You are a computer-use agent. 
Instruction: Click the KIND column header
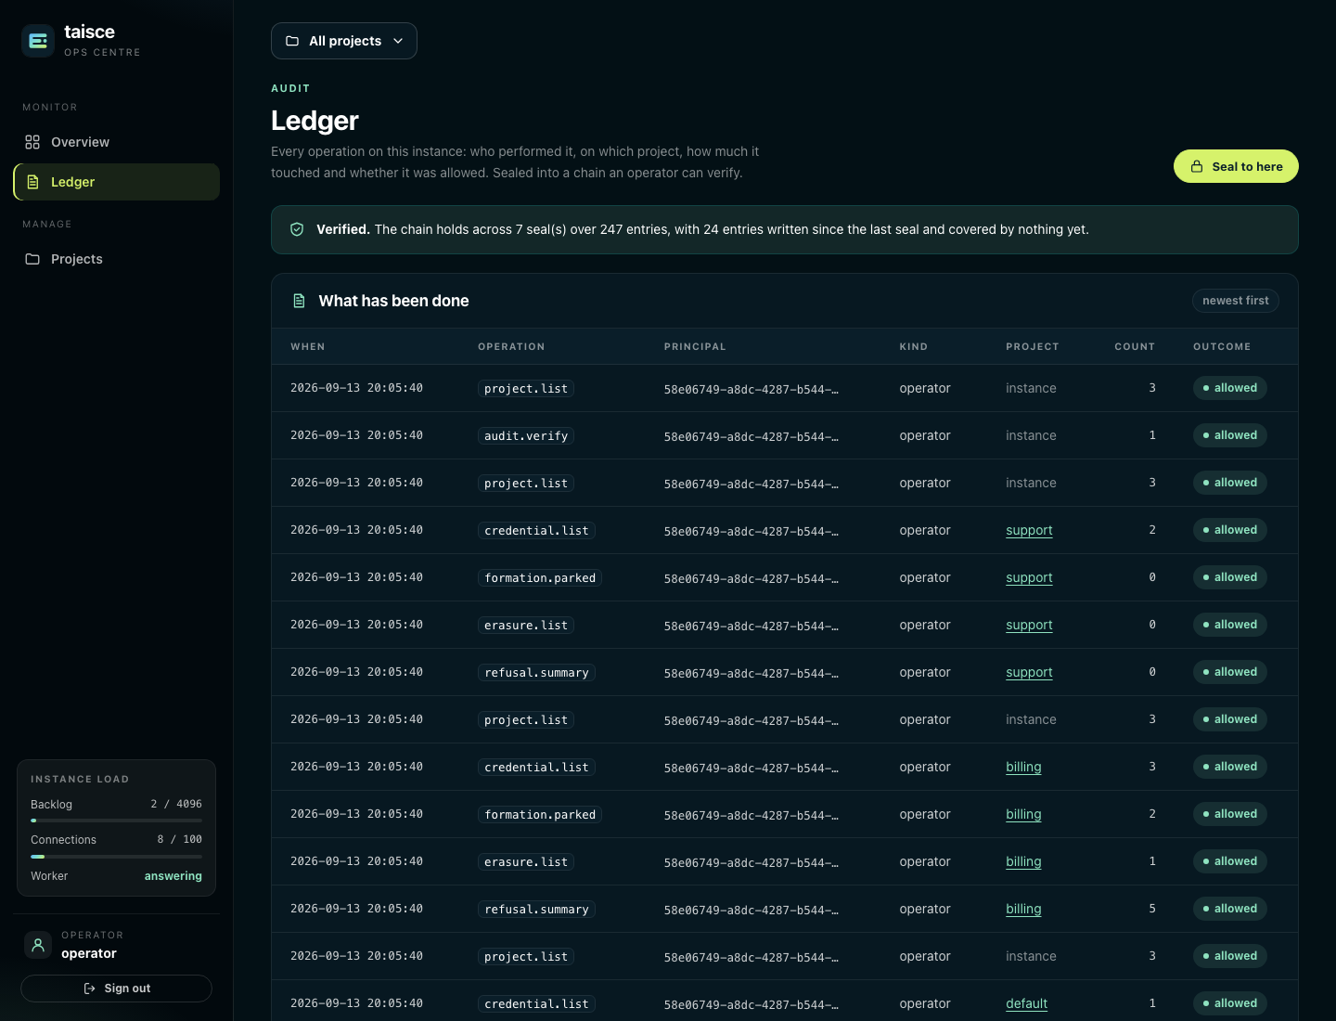click(x=914, y=347)
